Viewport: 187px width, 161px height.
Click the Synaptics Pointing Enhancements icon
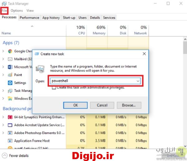point(10,117)
